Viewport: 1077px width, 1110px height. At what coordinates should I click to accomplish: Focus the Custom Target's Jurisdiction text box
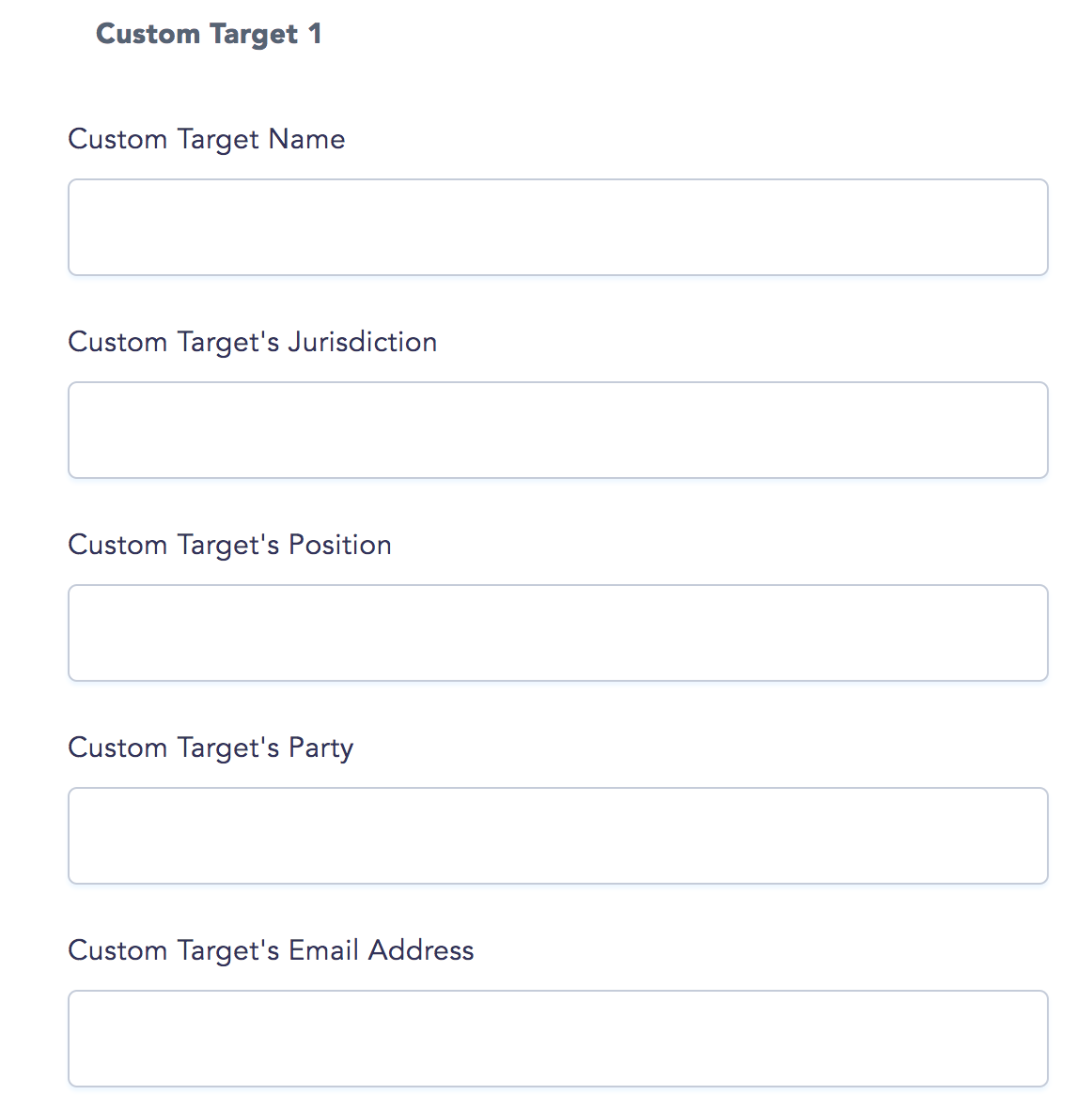(x=557, y=430)
